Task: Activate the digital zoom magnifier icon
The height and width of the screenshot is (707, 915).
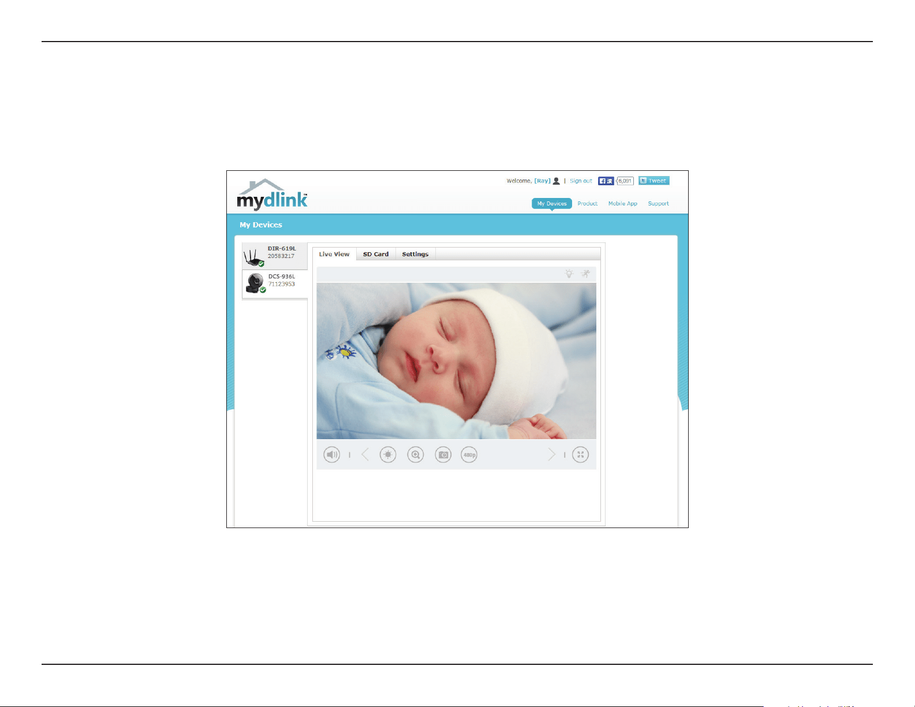Action: pyautogui.click(x=416, y=455)
